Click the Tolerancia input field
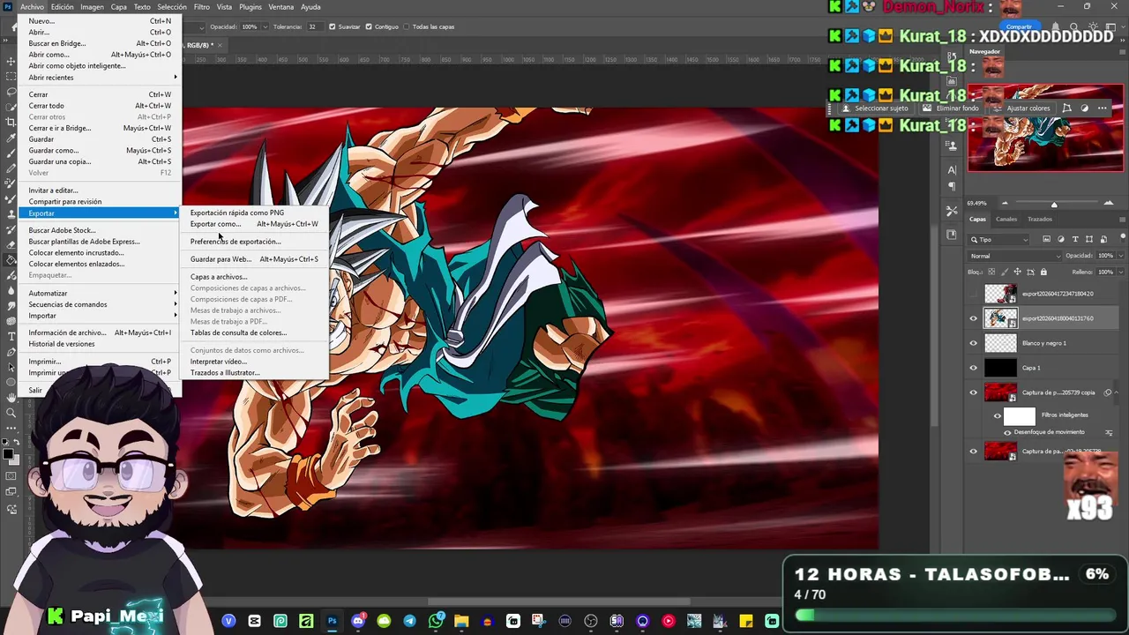The width and height of the screenshot is (1129, 635). [314, 26]
